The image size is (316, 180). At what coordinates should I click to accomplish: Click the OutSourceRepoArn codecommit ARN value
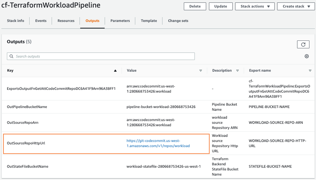coord(151,122)
